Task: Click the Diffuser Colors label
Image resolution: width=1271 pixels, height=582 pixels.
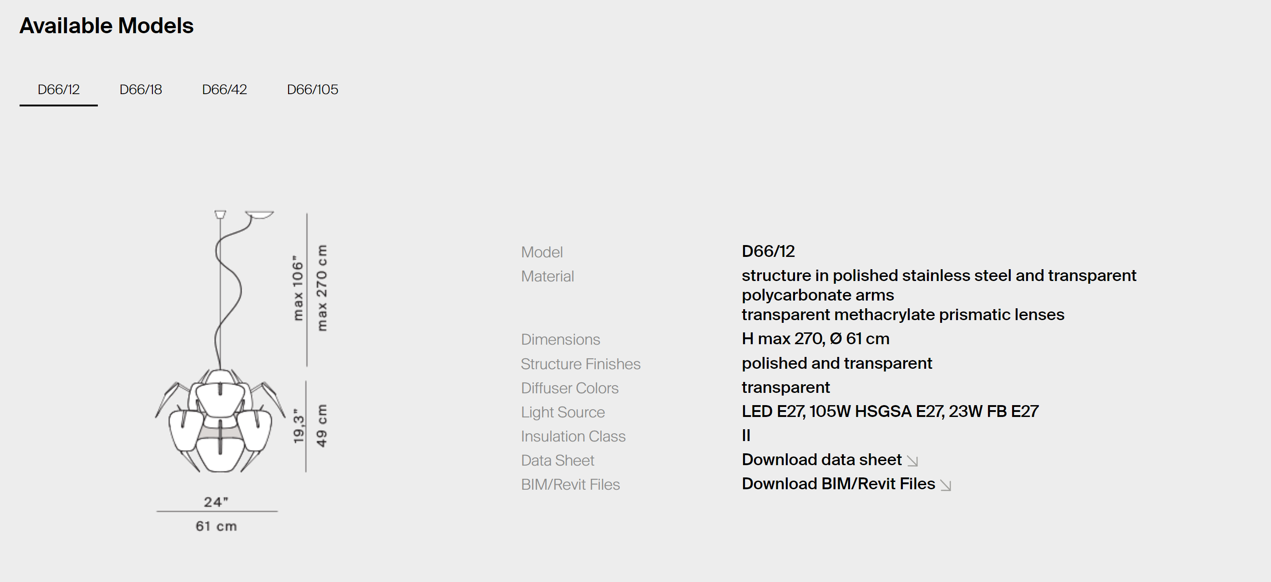Action: point(569,388)
